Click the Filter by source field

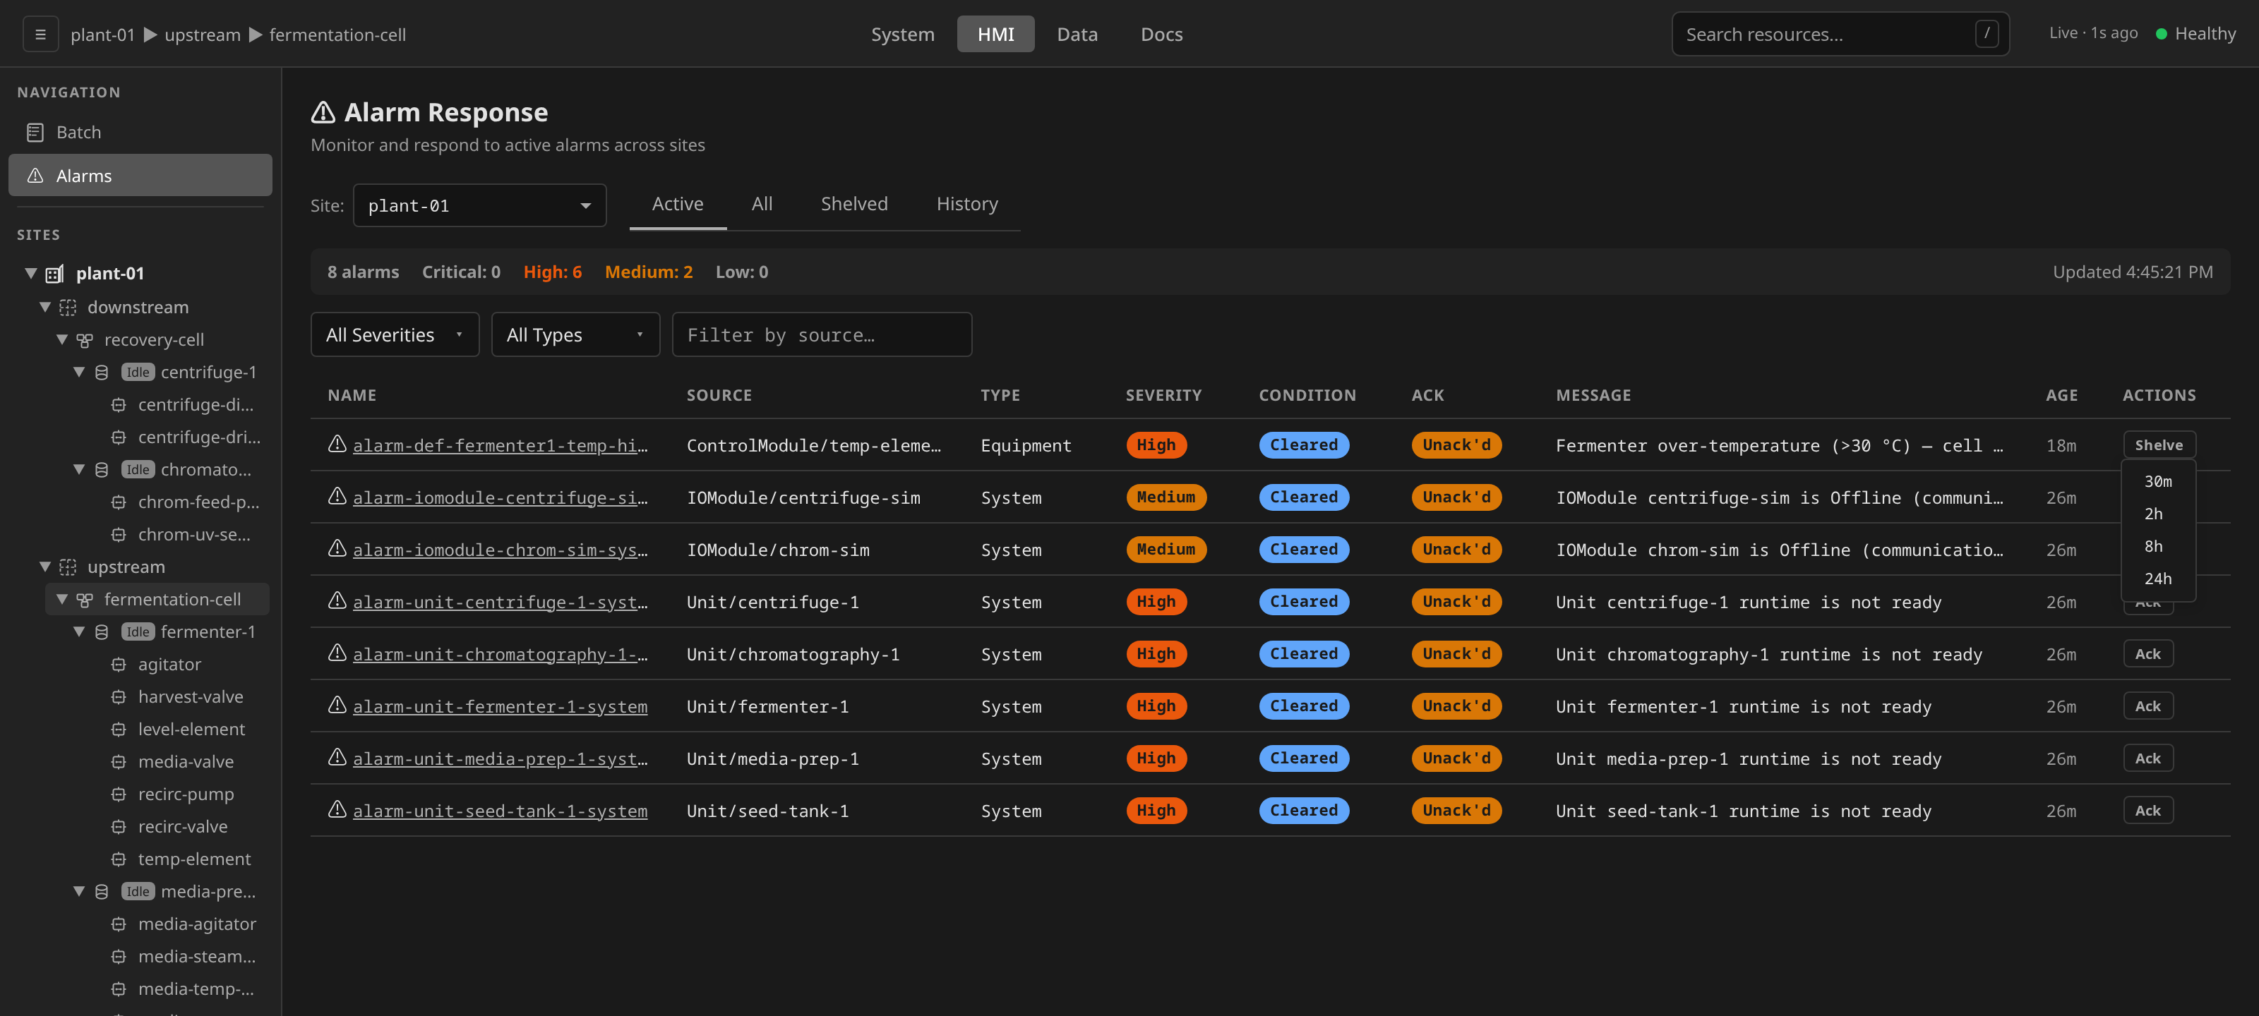pos(822,334)
